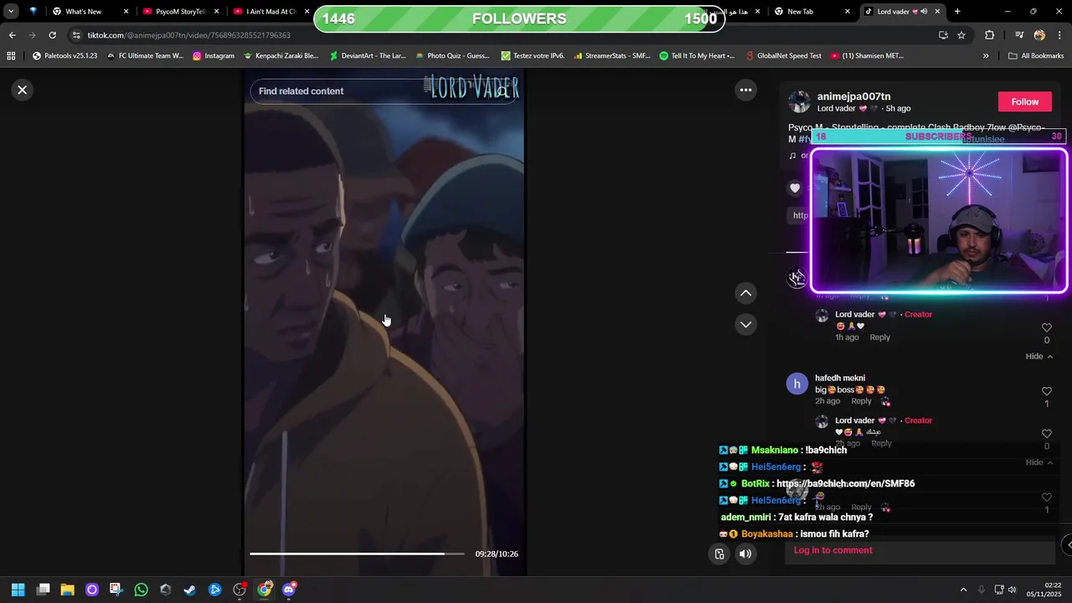
Task: Close the New Tab tab
Action: pos(847,12)
